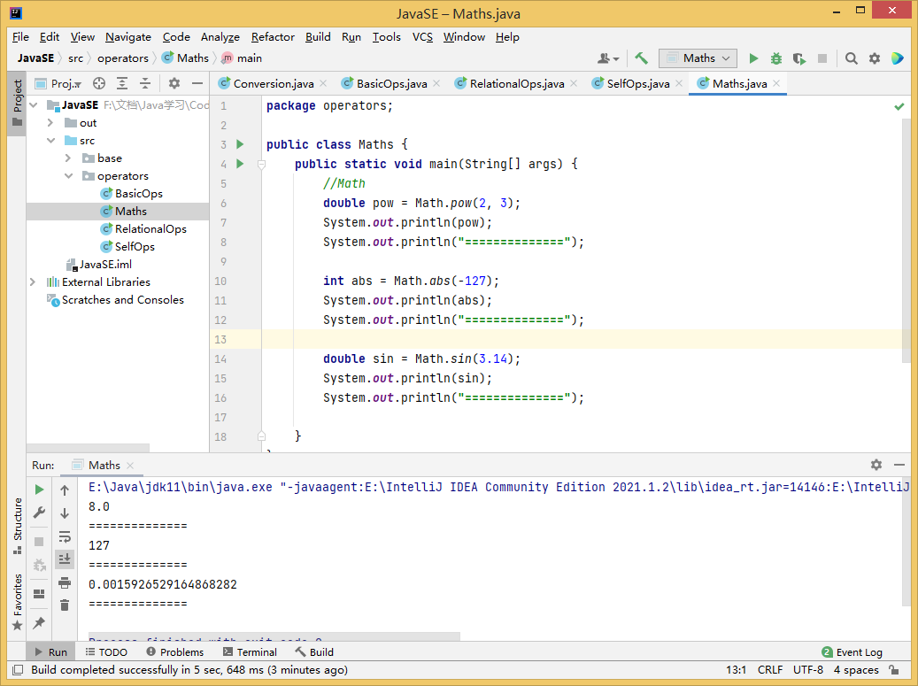Clear console output with trash icon

(65, 605)
